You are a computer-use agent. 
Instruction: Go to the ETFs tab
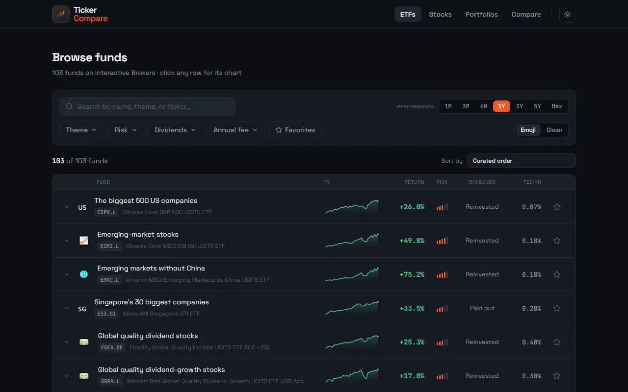408,14
